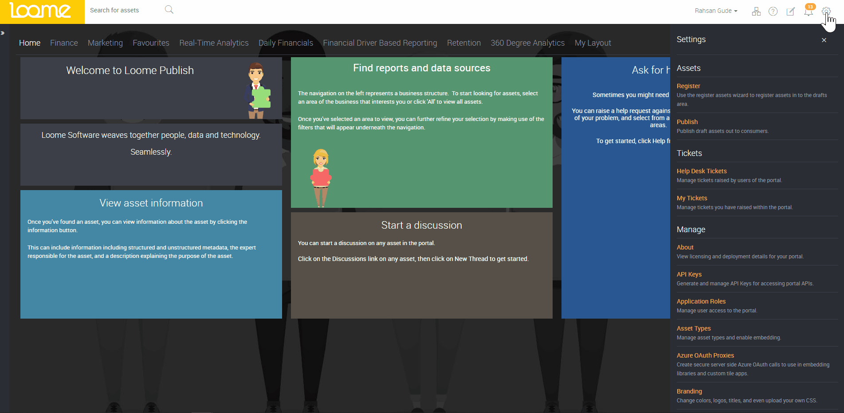Open the Asset Types link

coord(694,328)
